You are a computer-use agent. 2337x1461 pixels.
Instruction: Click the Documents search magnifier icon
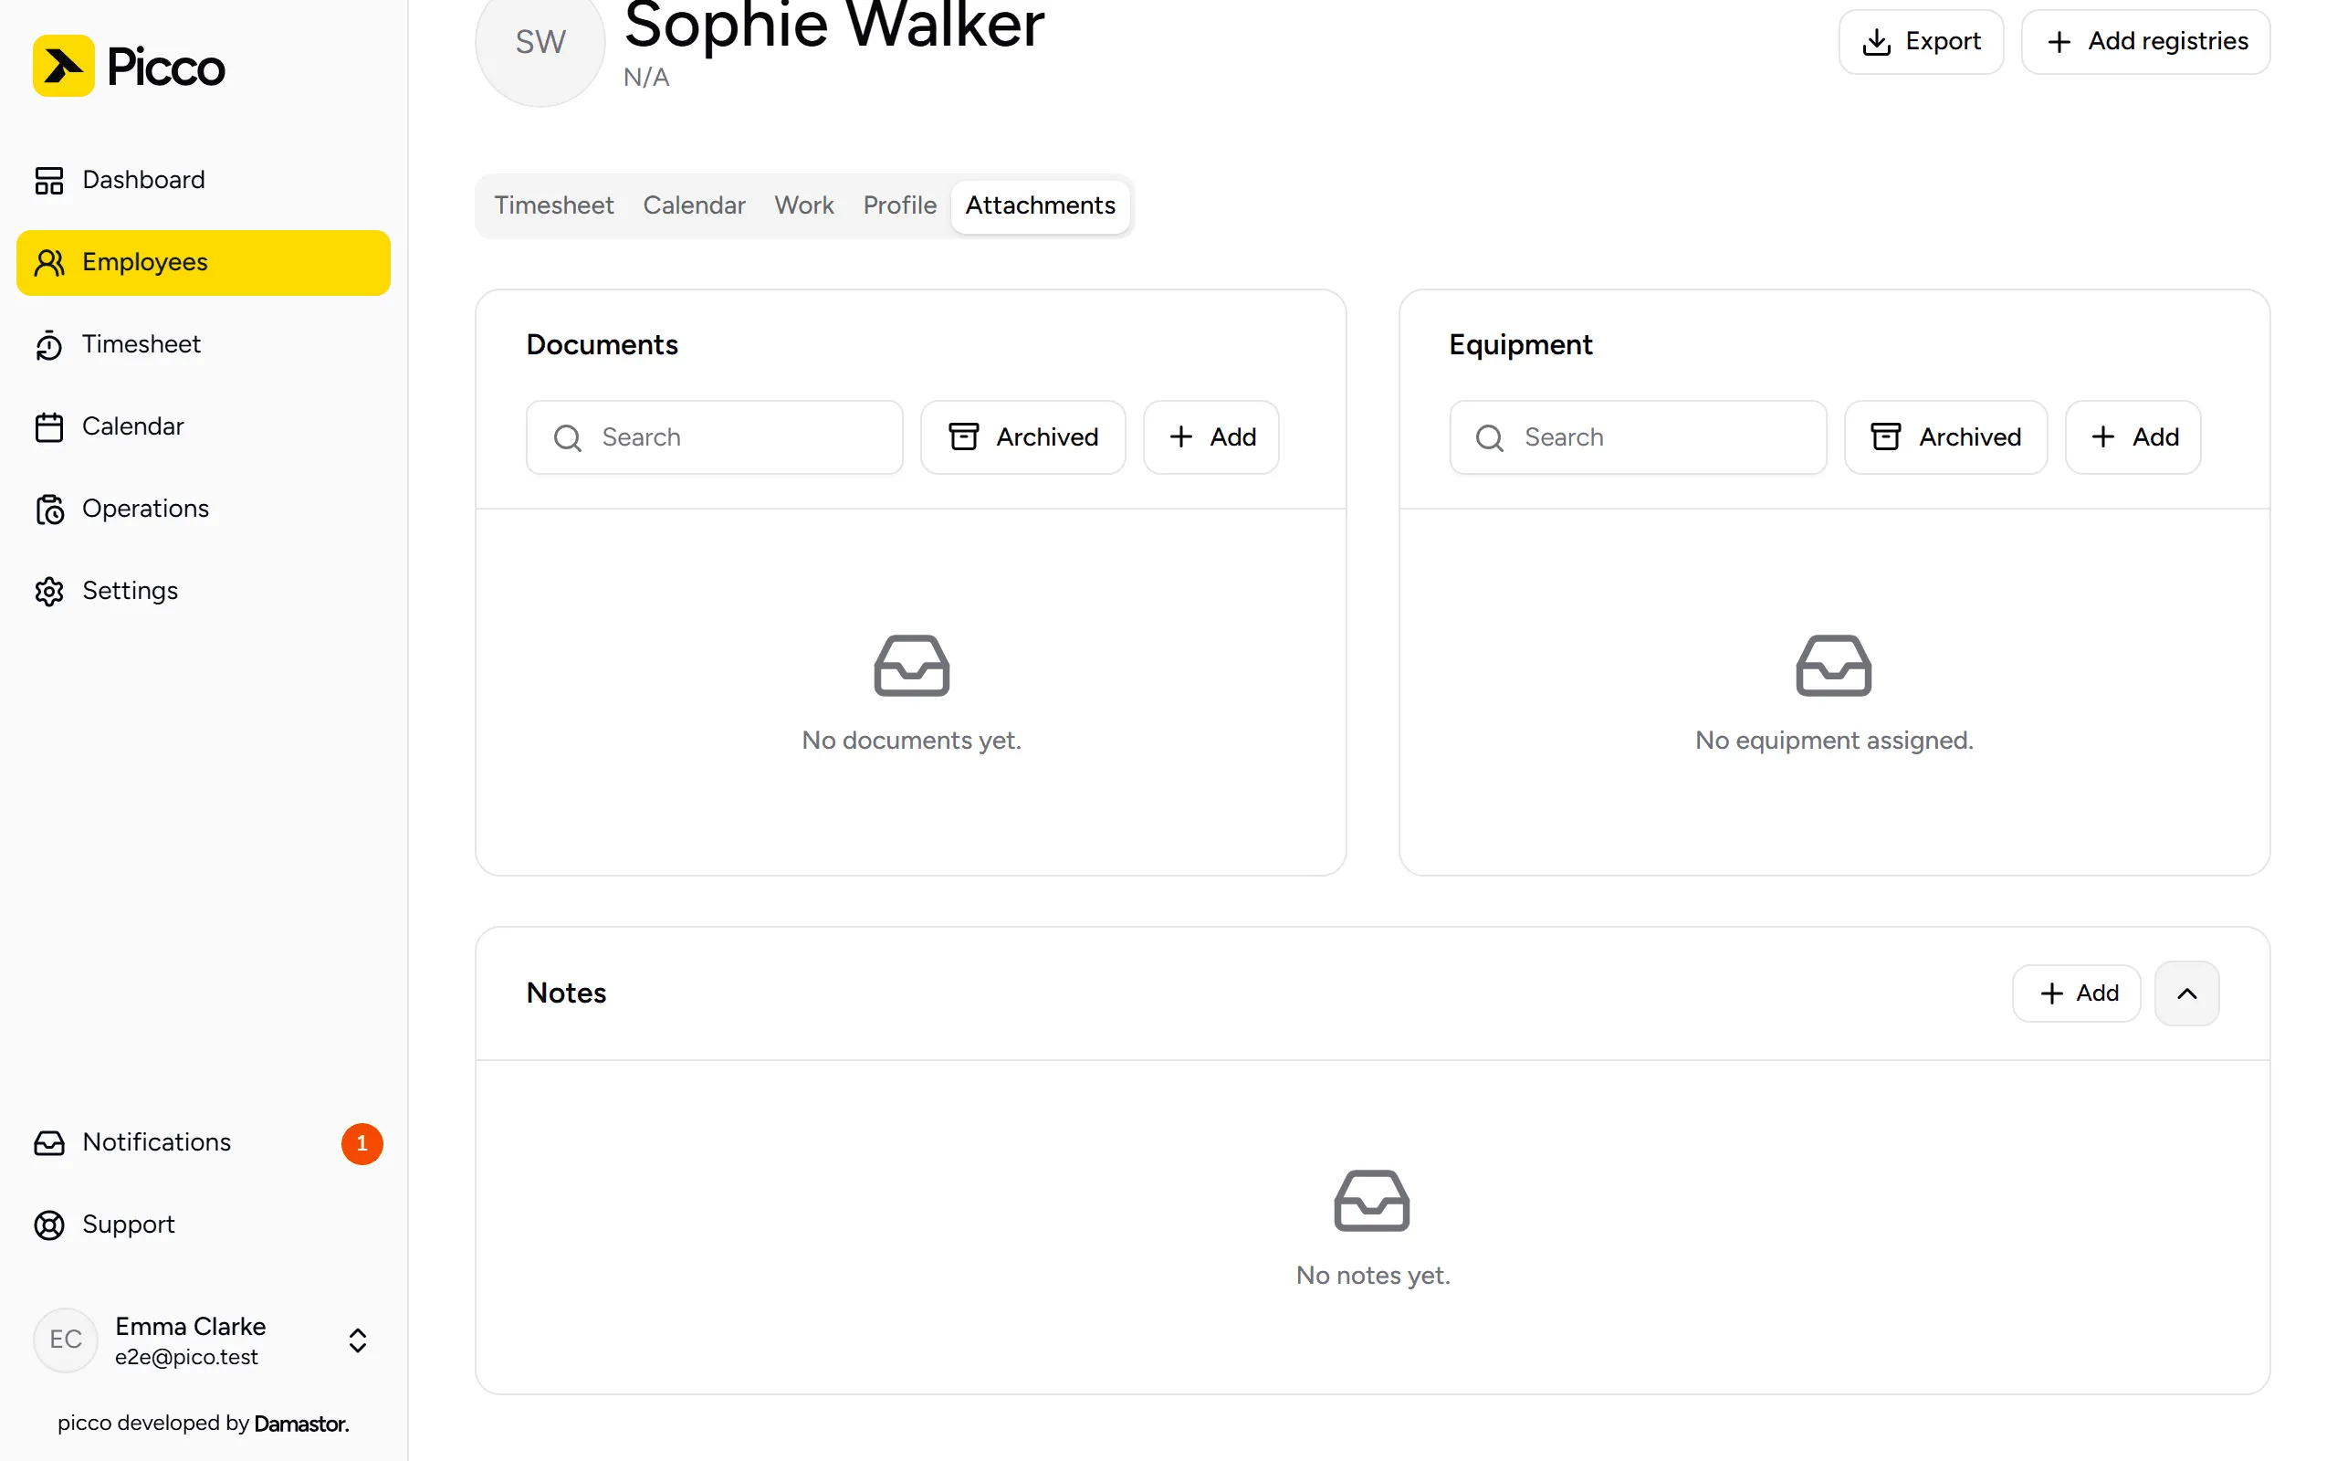point(568,438)
